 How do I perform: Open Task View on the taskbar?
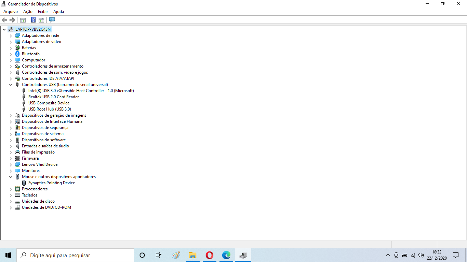[x=159, y=255]
